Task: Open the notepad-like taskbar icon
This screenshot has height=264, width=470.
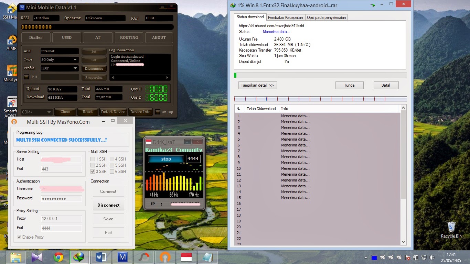Action: click(x=207, y=257)
